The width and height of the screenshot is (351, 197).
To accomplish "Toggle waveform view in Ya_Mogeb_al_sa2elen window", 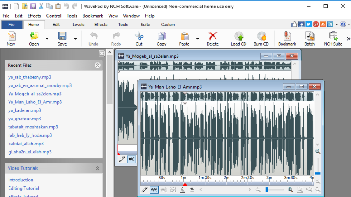I will tap(132, 159).
